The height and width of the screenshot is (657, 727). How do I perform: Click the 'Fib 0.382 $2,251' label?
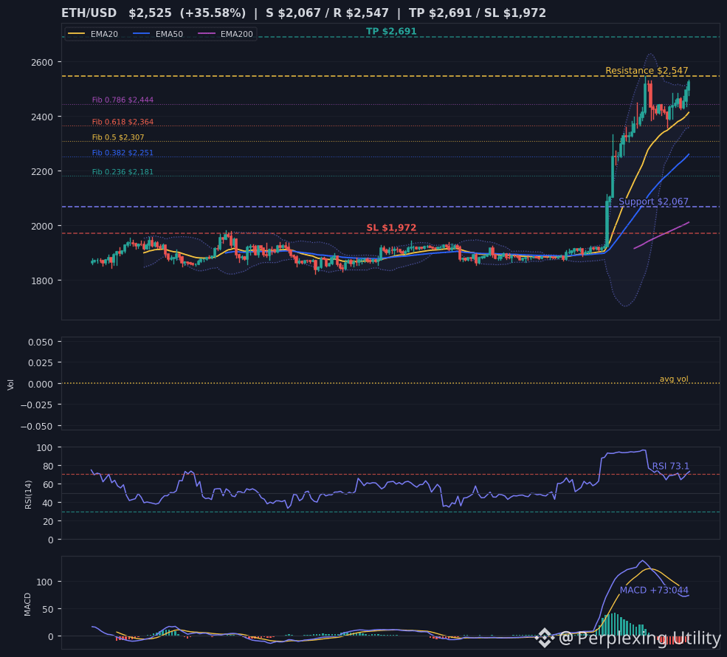pos(123,153)
